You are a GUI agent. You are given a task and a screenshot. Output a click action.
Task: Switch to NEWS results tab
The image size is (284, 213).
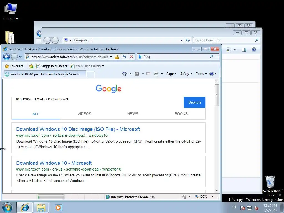click(133, 114)
